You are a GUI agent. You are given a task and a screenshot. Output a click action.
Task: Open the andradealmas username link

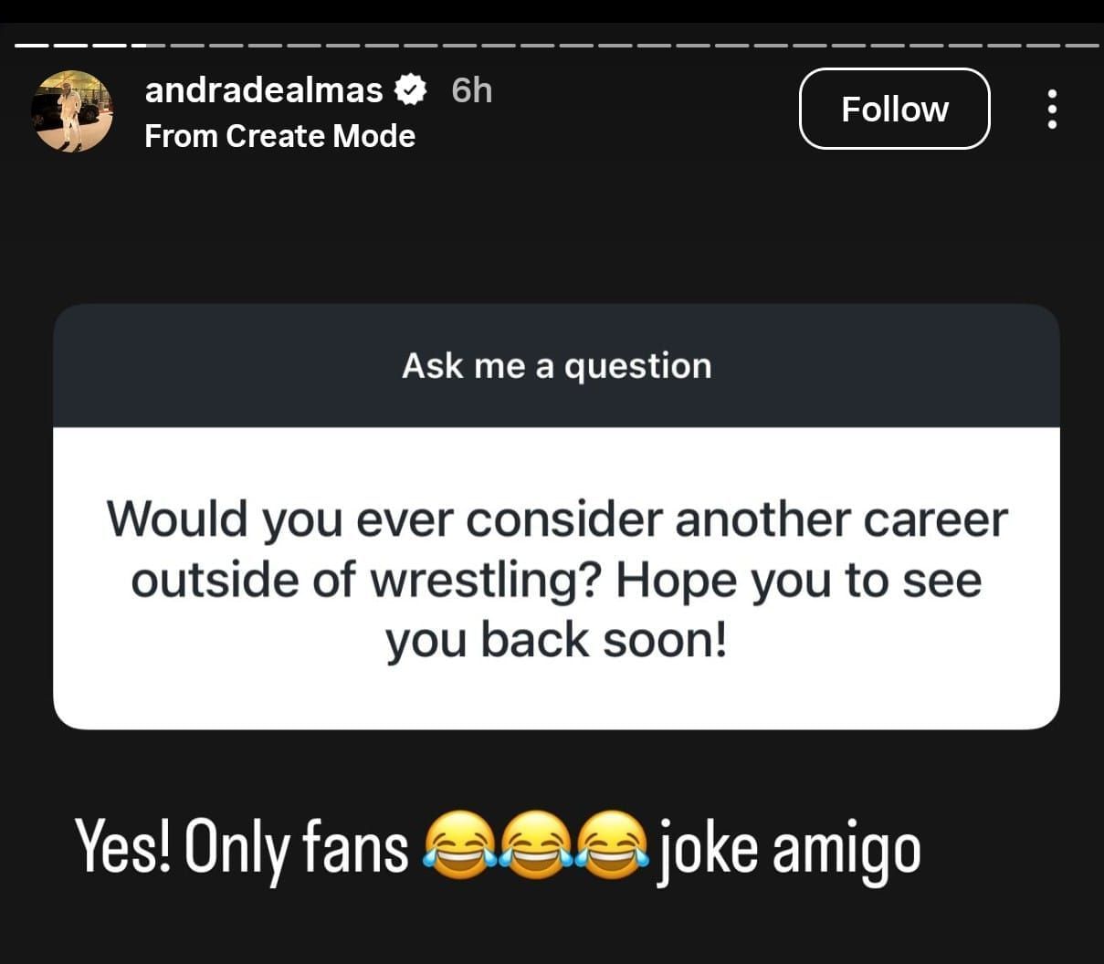(263, 89)
